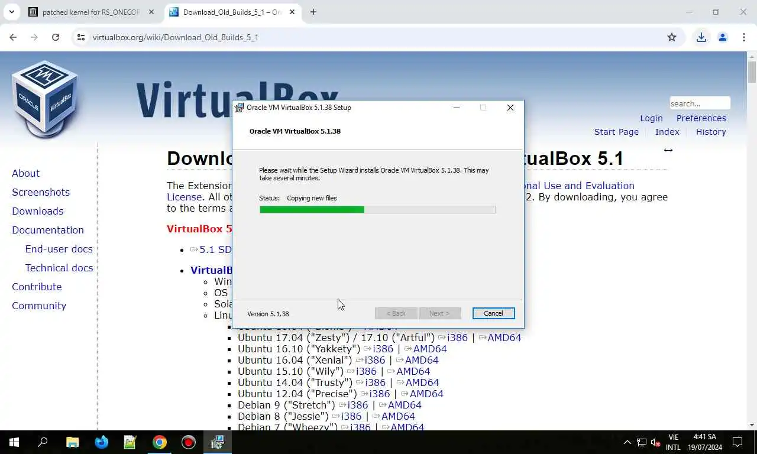This screenshot has height=454, width=757.
Task: Open Documentation in the sidebar
Action: [x=48, y=230]
